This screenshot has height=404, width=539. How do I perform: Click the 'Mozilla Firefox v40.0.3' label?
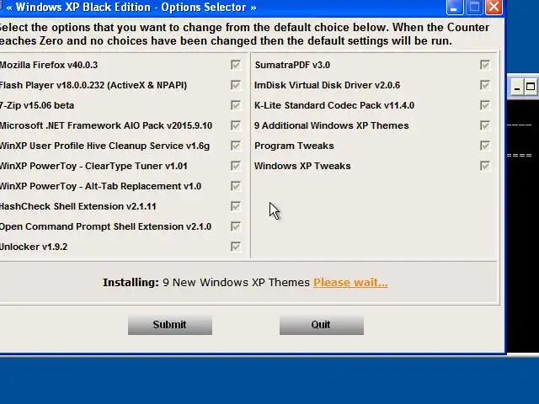49,65
